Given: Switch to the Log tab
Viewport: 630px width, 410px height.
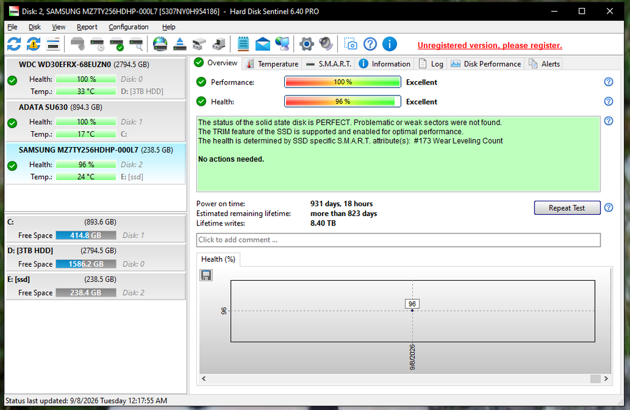Looking at the screenshot, I should [x=431, y=64].
